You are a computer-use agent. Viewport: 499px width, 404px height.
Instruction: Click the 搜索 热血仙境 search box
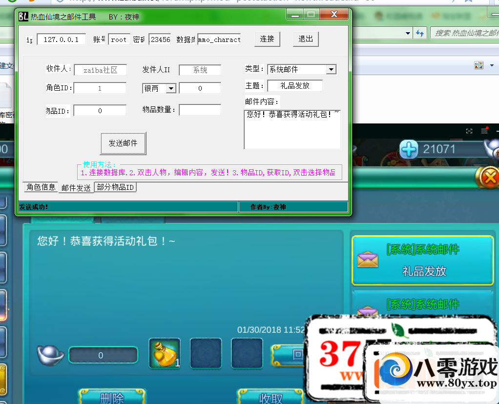[465, 33]
